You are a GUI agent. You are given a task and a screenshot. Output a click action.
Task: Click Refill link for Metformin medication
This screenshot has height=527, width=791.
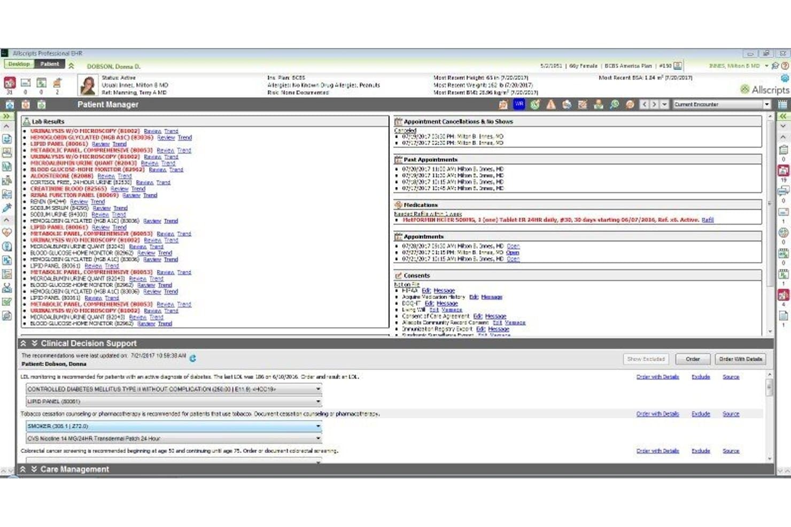click(x=708, y=220)
